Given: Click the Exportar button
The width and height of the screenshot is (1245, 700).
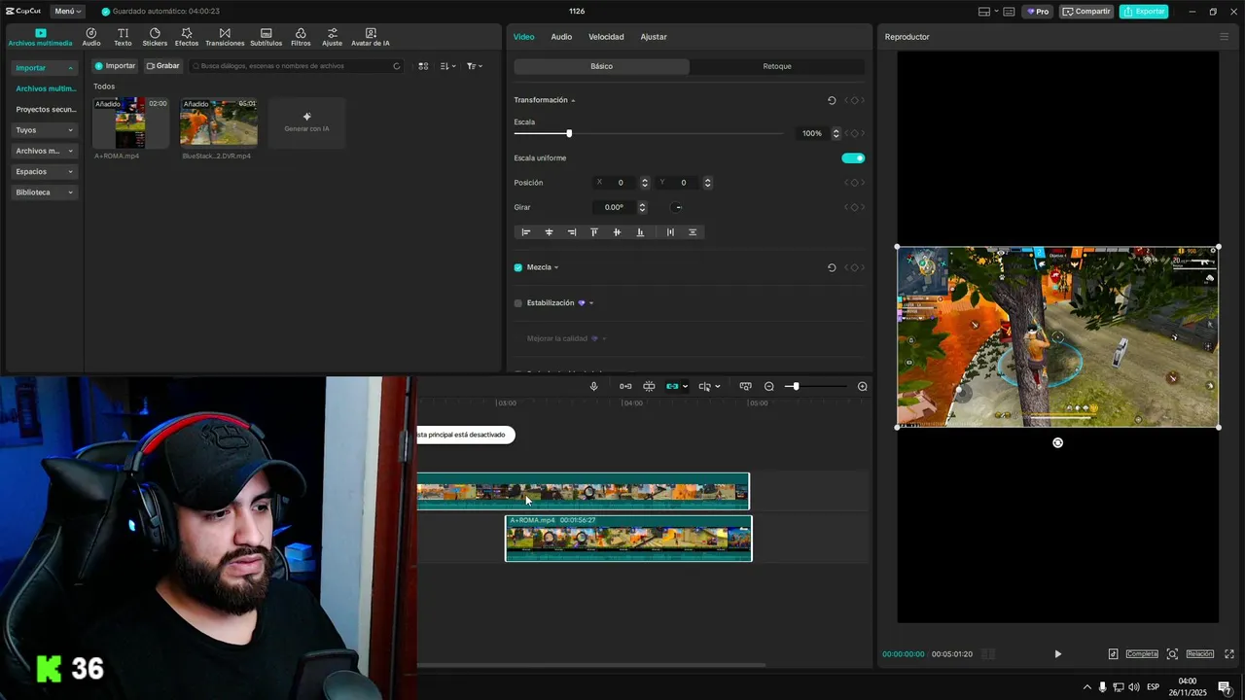Looking at the screenshot, I should click(x=1144, y=12).
